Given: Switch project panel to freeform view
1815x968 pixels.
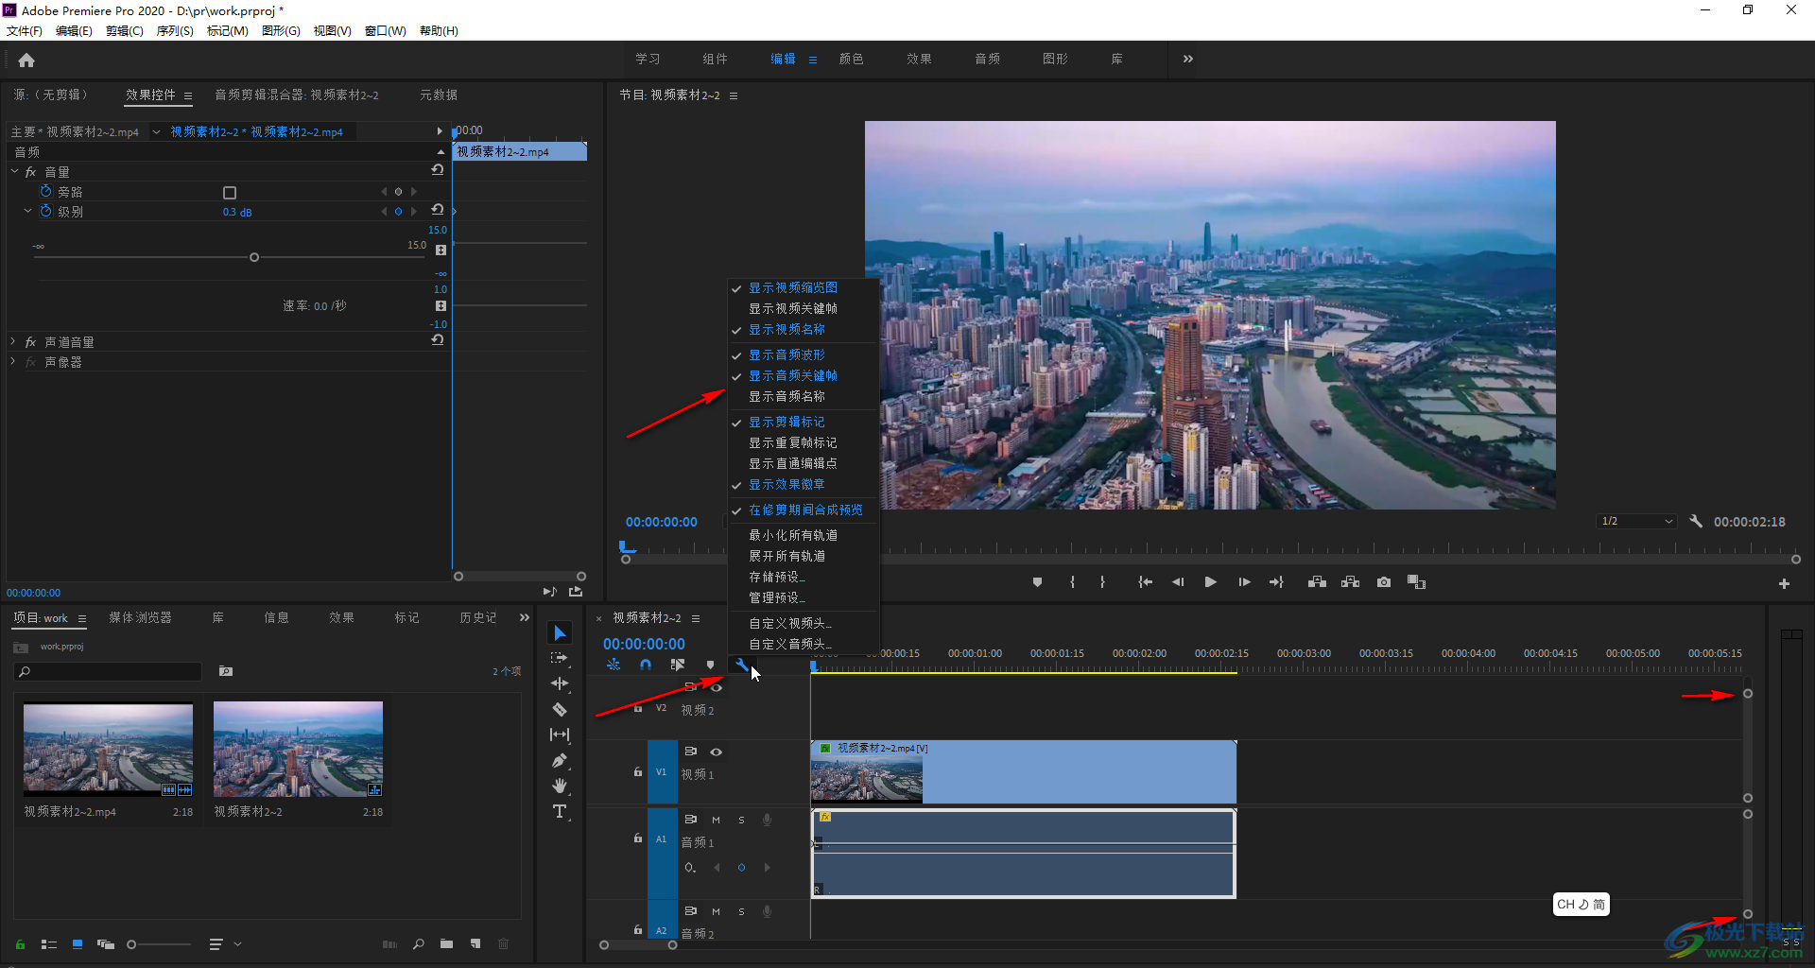Looking at the screenshot, I should [x=106, y=943].
